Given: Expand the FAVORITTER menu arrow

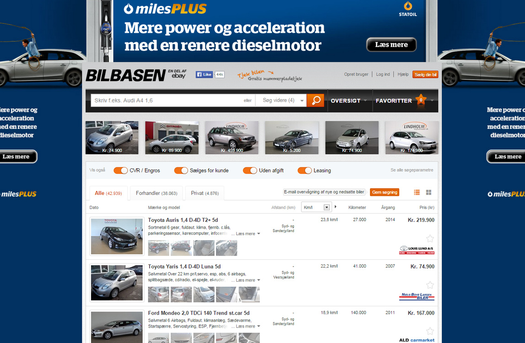Looking at the screenshot, I should coord(432,101).
